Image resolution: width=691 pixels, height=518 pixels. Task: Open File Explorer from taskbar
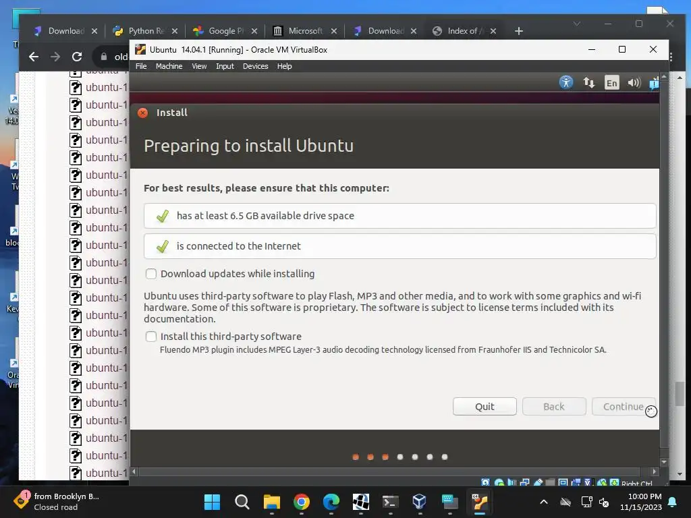coord(271,502)
